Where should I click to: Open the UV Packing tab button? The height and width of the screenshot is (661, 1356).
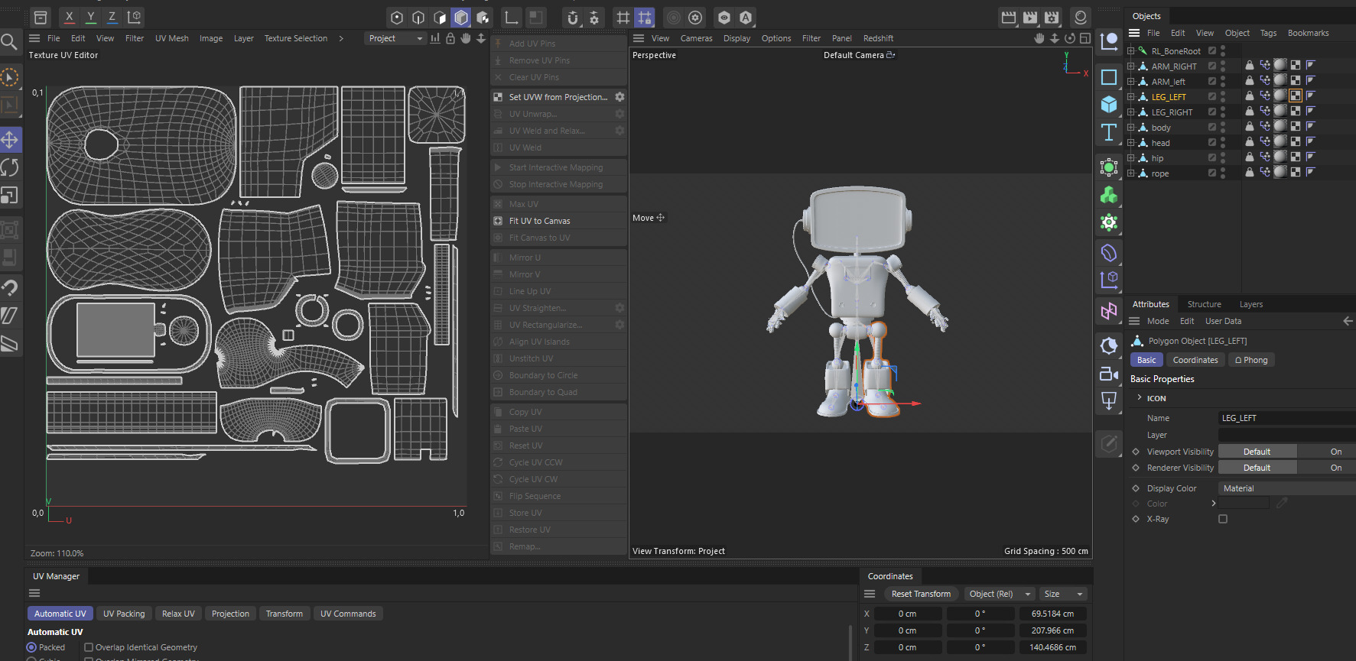tap(124, 614)
